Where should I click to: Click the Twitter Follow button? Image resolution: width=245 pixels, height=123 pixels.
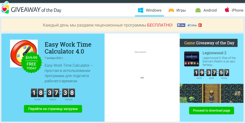coord(192,25)
